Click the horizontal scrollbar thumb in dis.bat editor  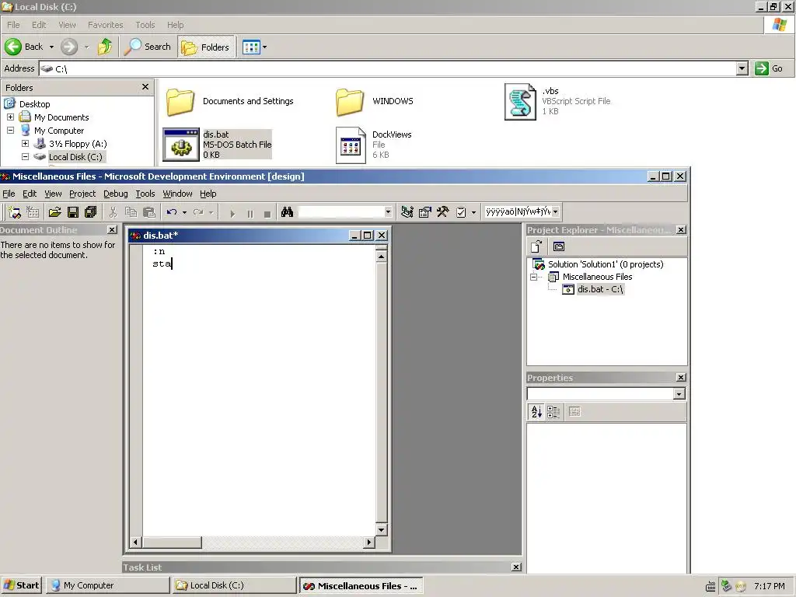(x=172, y=543)
